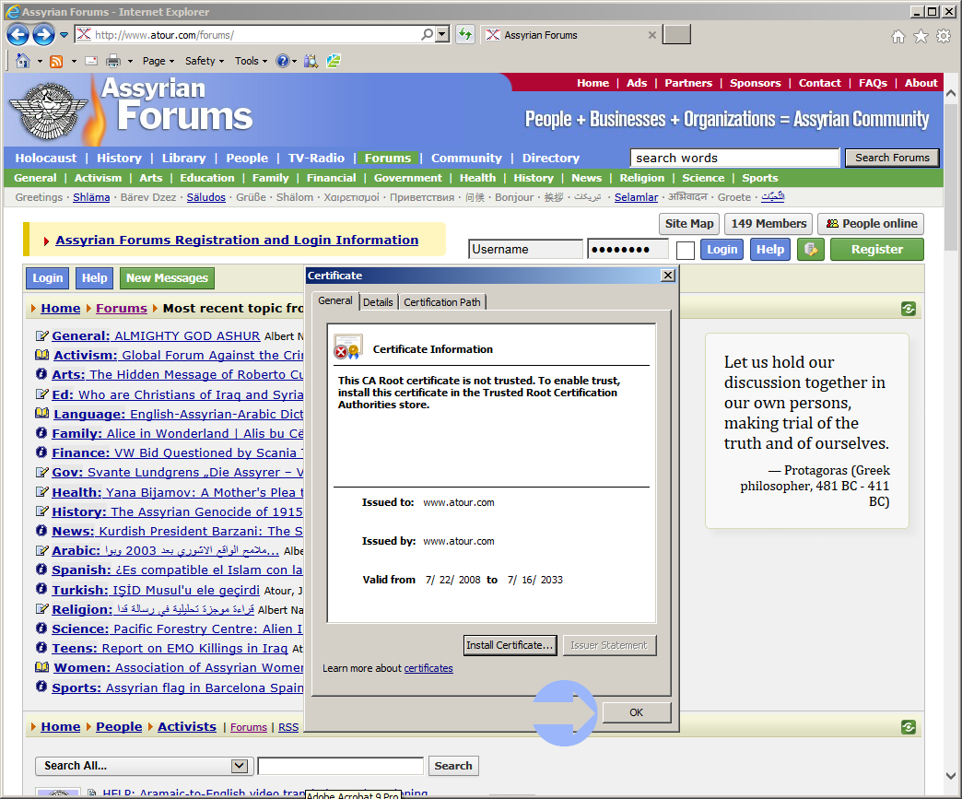Click the Username input field
Screen dimensions: 962x799
click(525, 249)
